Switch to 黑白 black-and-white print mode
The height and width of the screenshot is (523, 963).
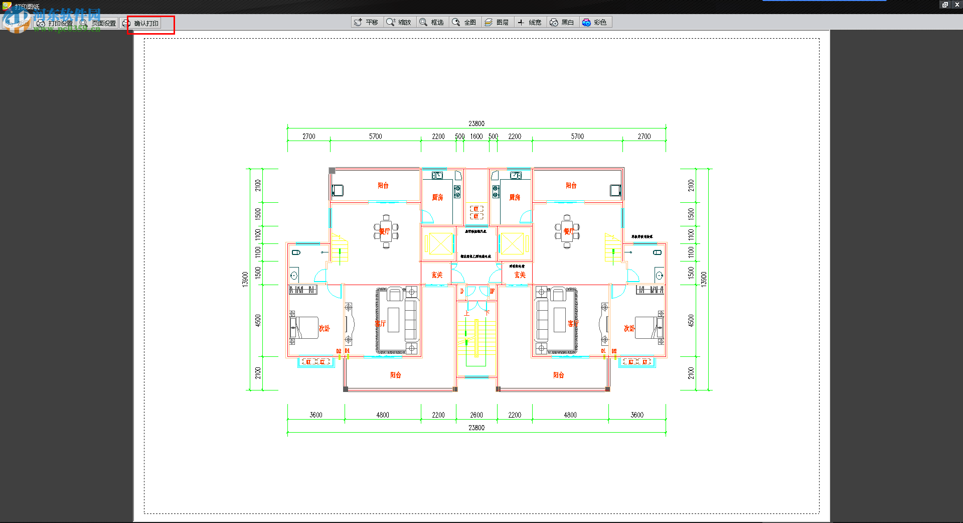pos(562,22)
